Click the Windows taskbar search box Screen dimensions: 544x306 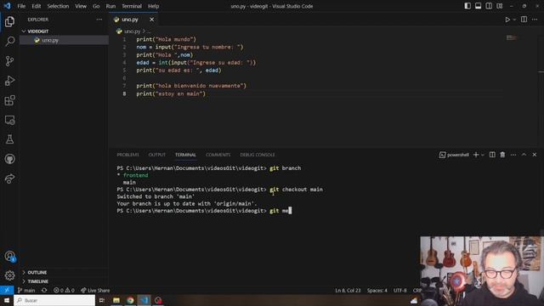[x=54, y=300]
